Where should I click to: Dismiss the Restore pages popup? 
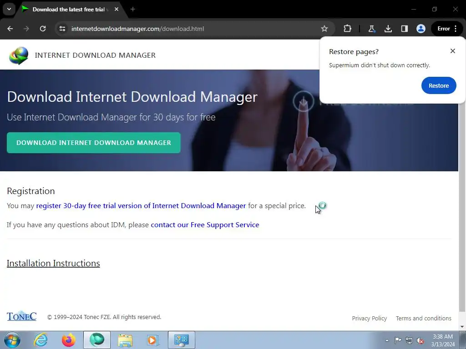(x=453, y=51)
